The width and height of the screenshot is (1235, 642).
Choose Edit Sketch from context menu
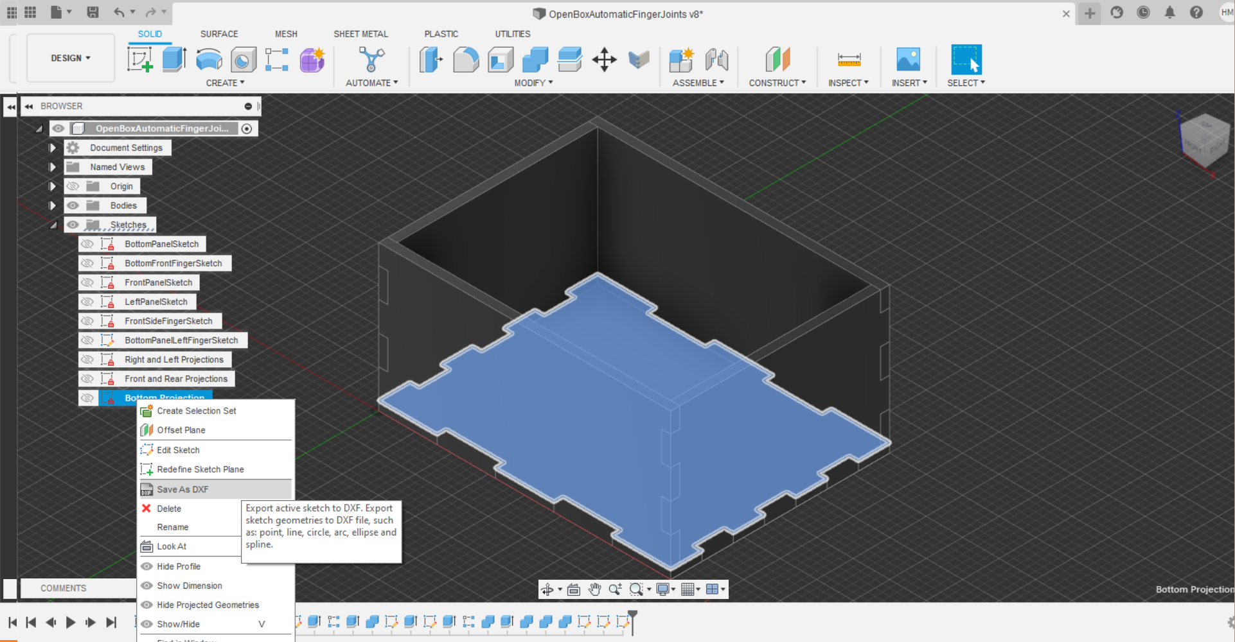click(x=215, y=450)
